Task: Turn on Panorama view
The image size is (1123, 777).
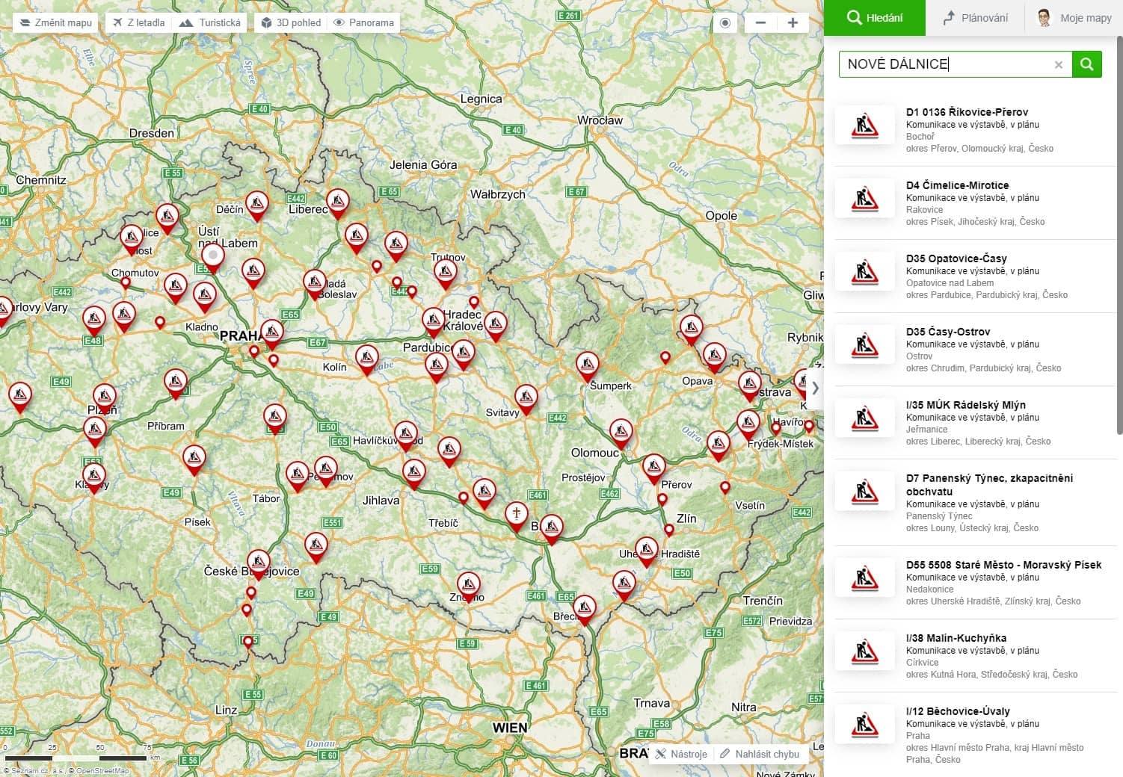Action: (x=363, y=22)
